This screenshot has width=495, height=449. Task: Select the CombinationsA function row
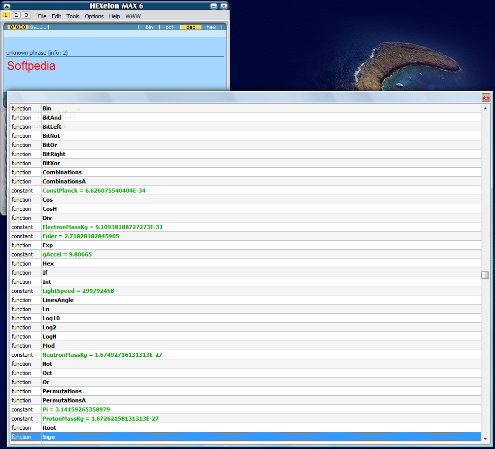coord(245,182)
